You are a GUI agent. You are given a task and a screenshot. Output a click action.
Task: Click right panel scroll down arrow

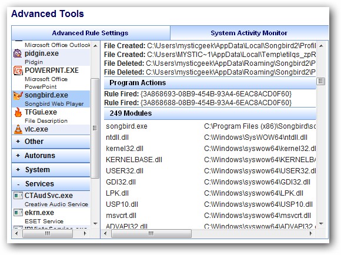(321, 223)
